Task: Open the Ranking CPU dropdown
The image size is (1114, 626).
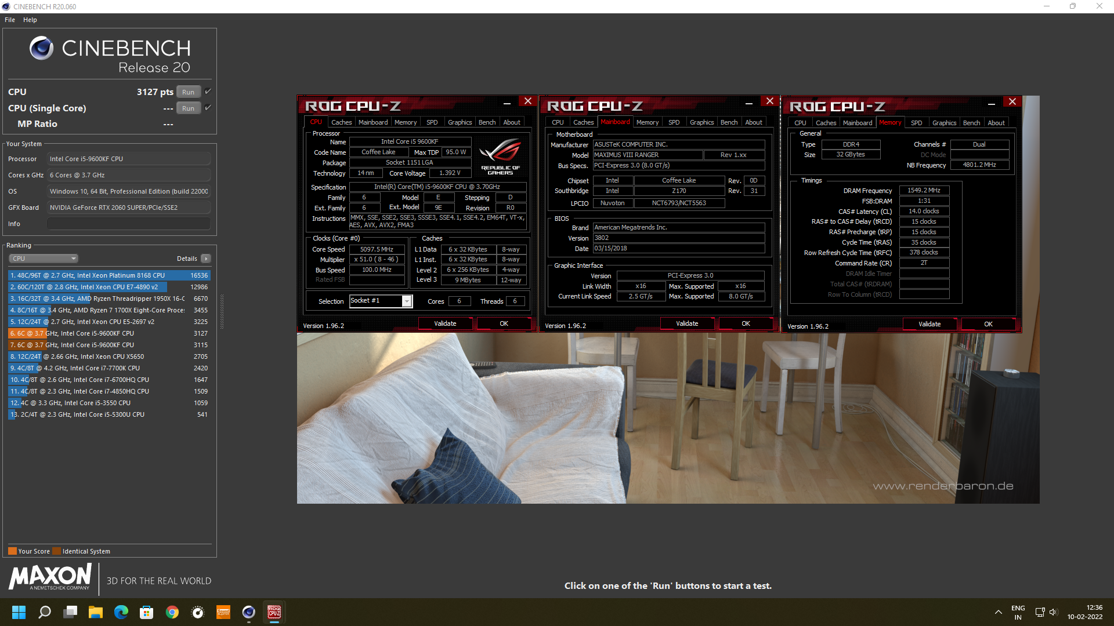Action: [x=44, y=259]
